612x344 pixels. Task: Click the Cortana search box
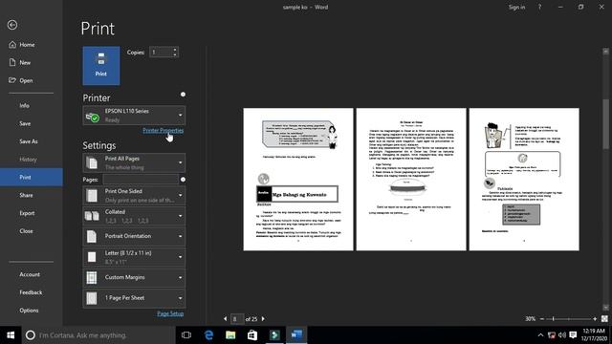(98, 335)
